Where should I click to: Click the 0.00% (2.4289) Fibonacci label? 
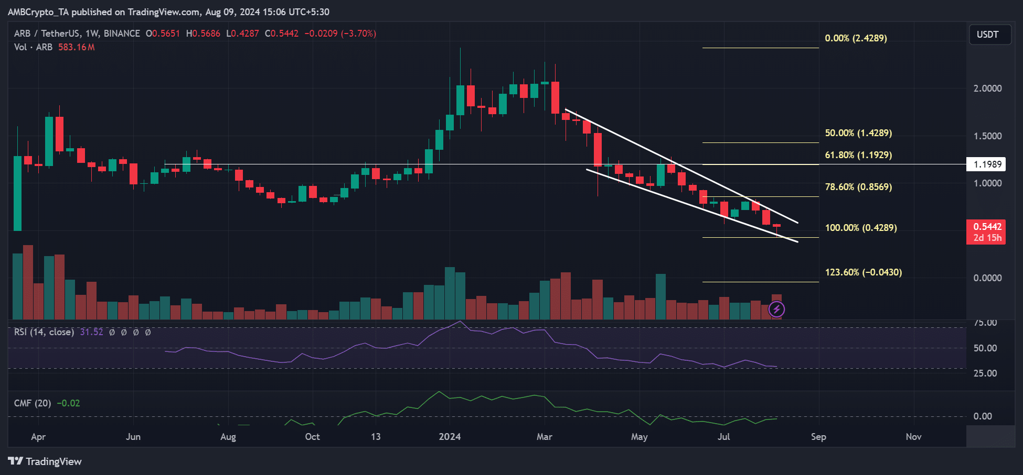tap(856, 38)
